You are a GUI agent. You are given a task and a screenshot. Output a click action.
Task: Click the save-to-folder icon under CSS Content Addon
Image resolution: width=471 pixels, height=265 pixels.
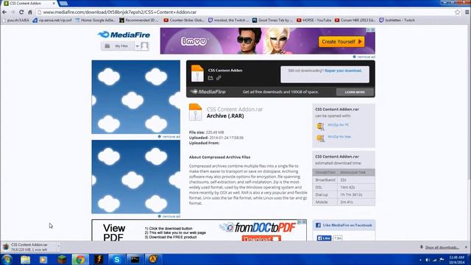click(x=210, y=78)
